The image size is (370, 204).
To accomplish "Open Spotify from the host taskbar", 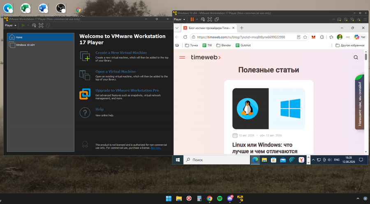I will (220, 199).
